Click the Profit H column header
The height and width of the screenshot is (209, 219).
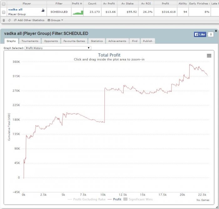pos(77,4)
